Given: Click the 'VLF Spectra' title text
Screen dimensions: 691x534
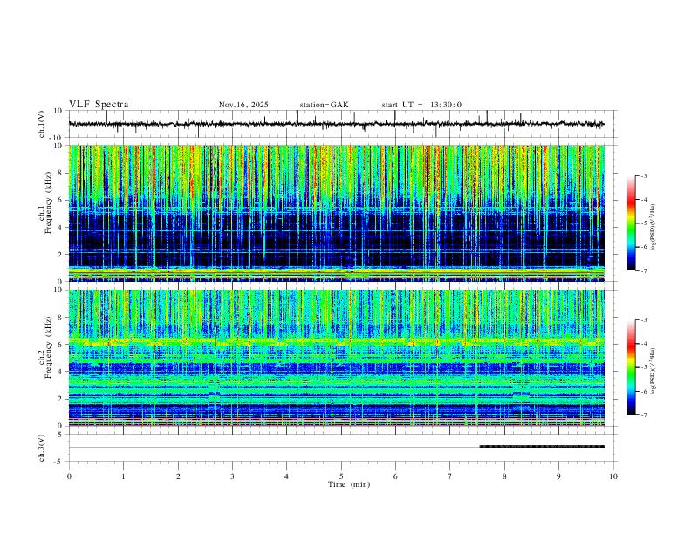Looking at the screenshot, I should tap(99, 105).
